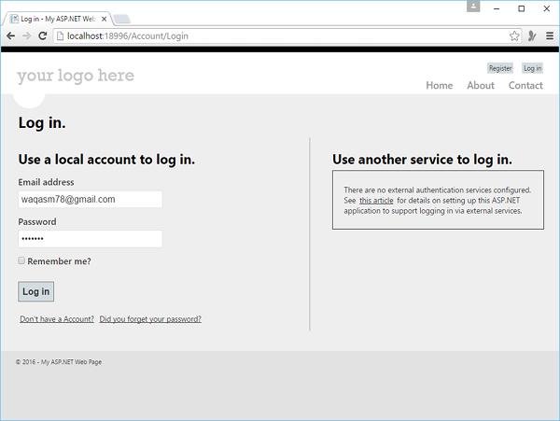
Task: Open the Contact page link
Action: pyautogui.click(x=525, y=86)
